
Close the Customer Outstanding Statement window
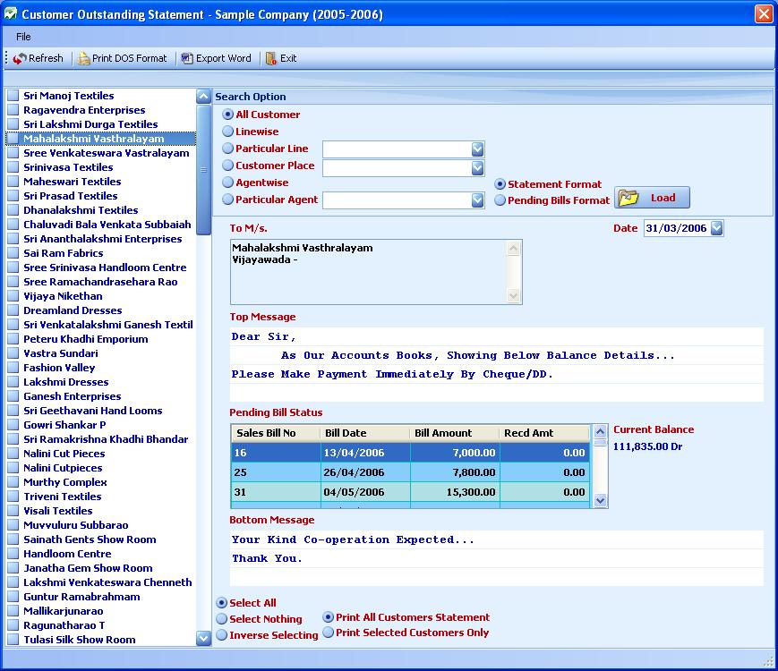[764, 14]
